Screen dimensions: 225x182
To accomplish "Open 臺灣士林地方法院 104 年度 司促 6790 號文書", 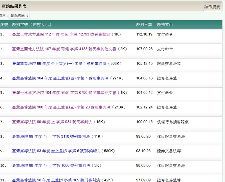I will (x=64, y=93).
